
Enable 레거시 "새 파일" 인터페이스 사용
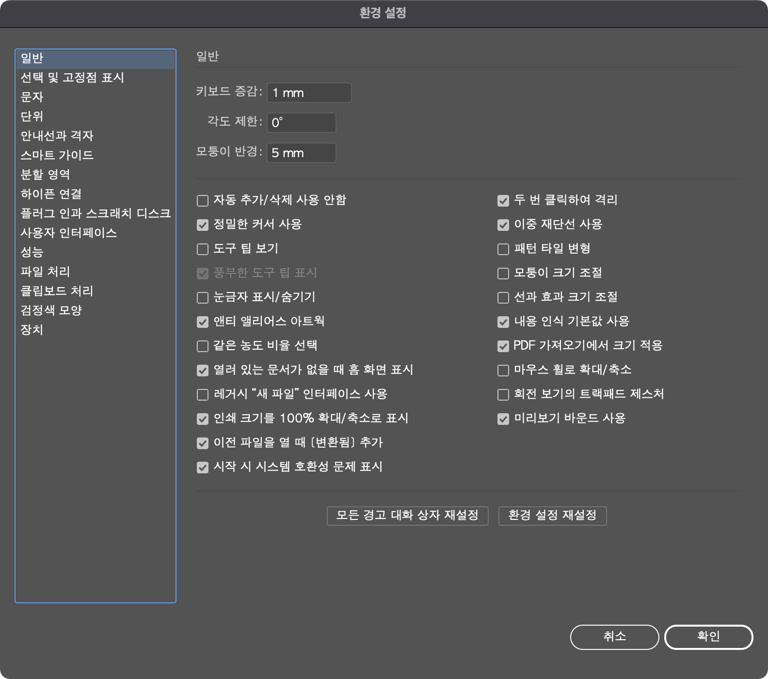[x=203, y=394]
